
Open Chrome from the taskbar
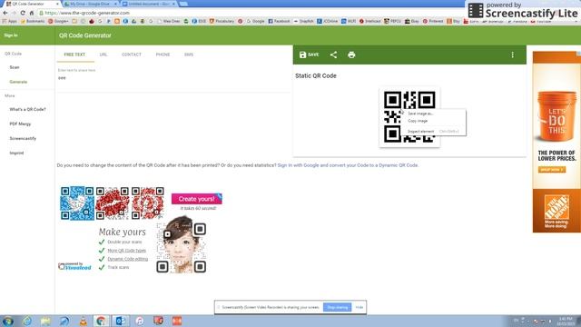click(x=101, y=321)
